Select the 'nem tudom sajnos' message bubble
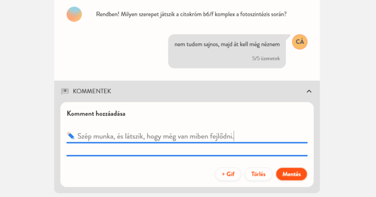 [x=227, y=51]
